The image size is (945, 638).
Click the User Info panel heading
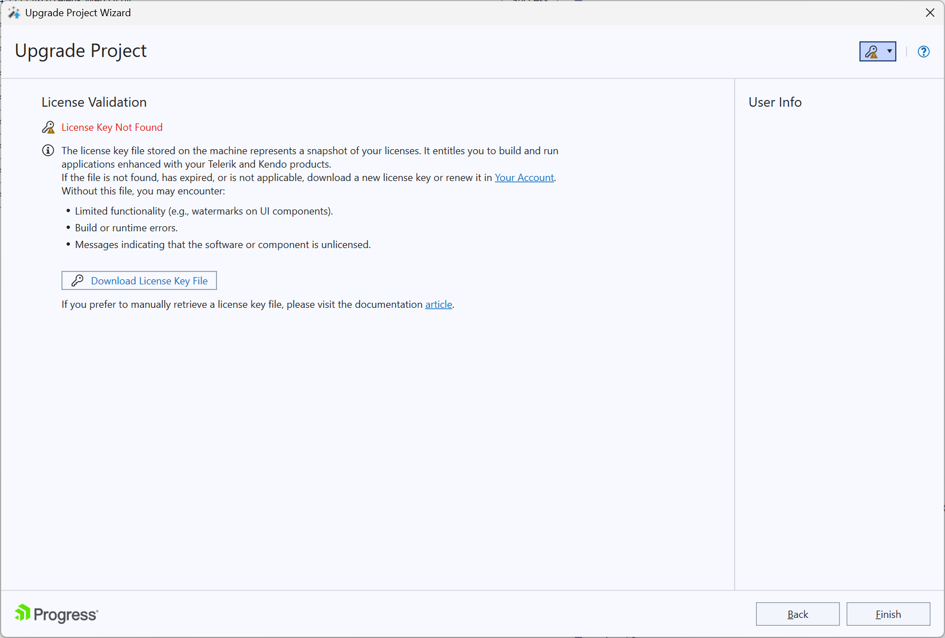tap(774, 102)
